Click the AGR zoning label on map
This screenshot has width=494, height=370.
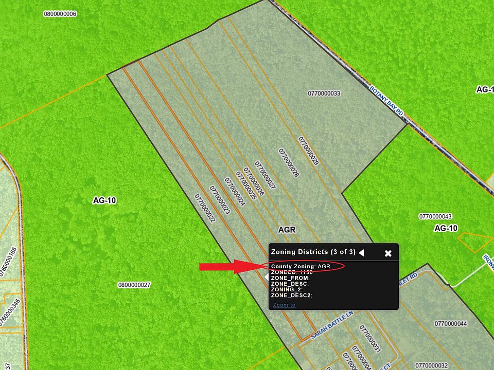(x=287, y=230)
